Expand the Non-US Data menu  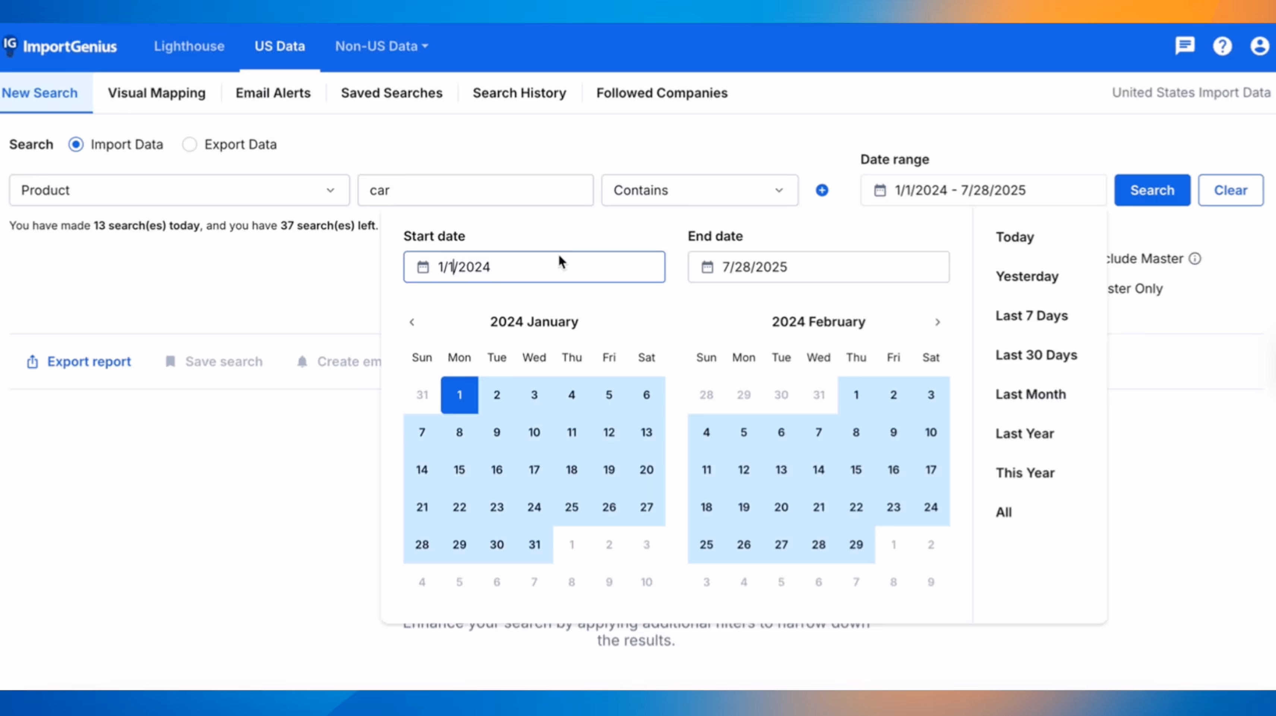click(x=381, y=46)
